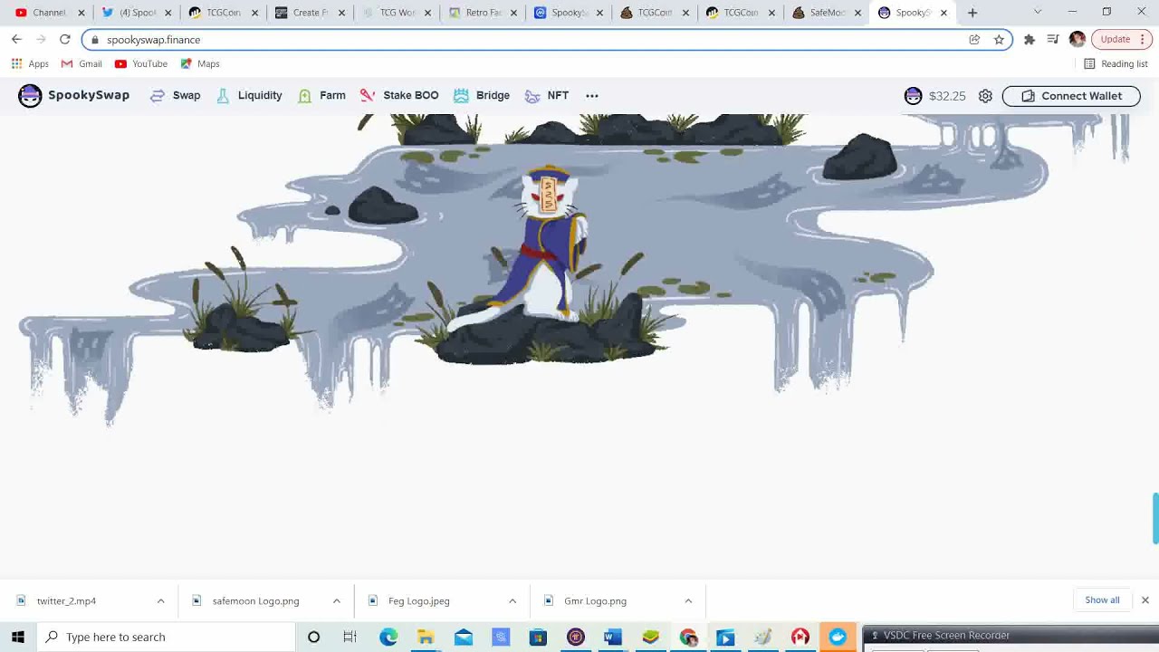Viewport: 1159px width, 652px height.
Task: Open the Apps bookmark shortcut
Action: pyautogui.click(x=30, y=64)
